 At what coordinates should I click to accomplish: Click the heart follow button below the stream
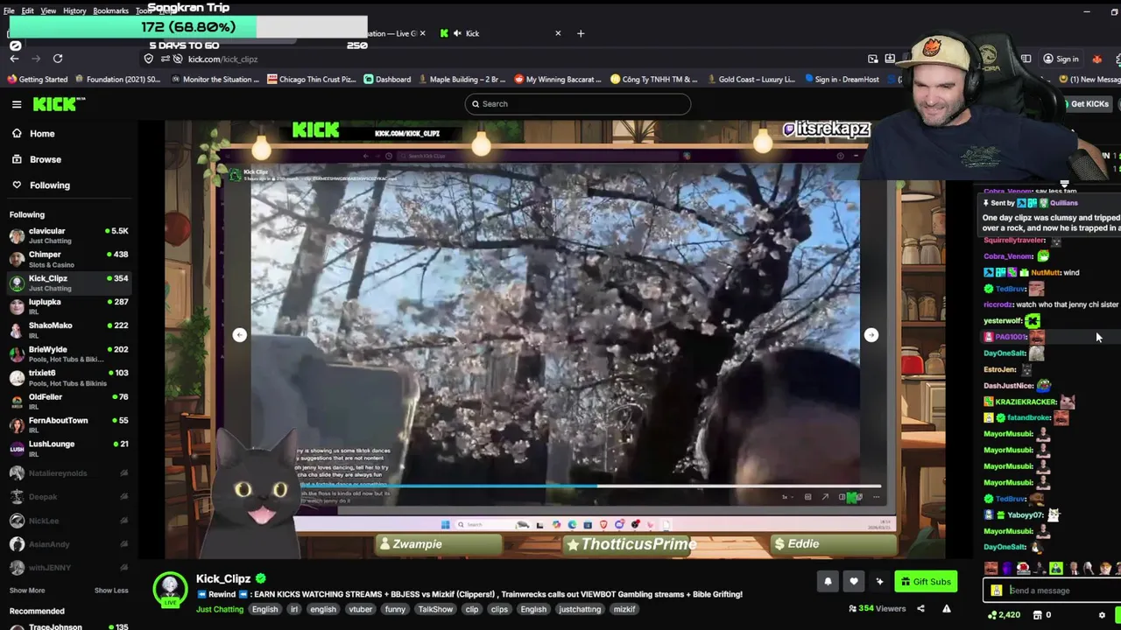point(854,581)
